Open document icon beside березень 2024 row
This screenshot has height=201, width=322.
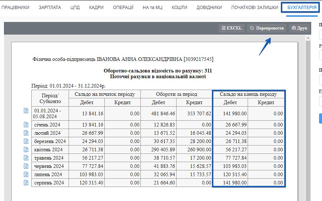point(26,141)
